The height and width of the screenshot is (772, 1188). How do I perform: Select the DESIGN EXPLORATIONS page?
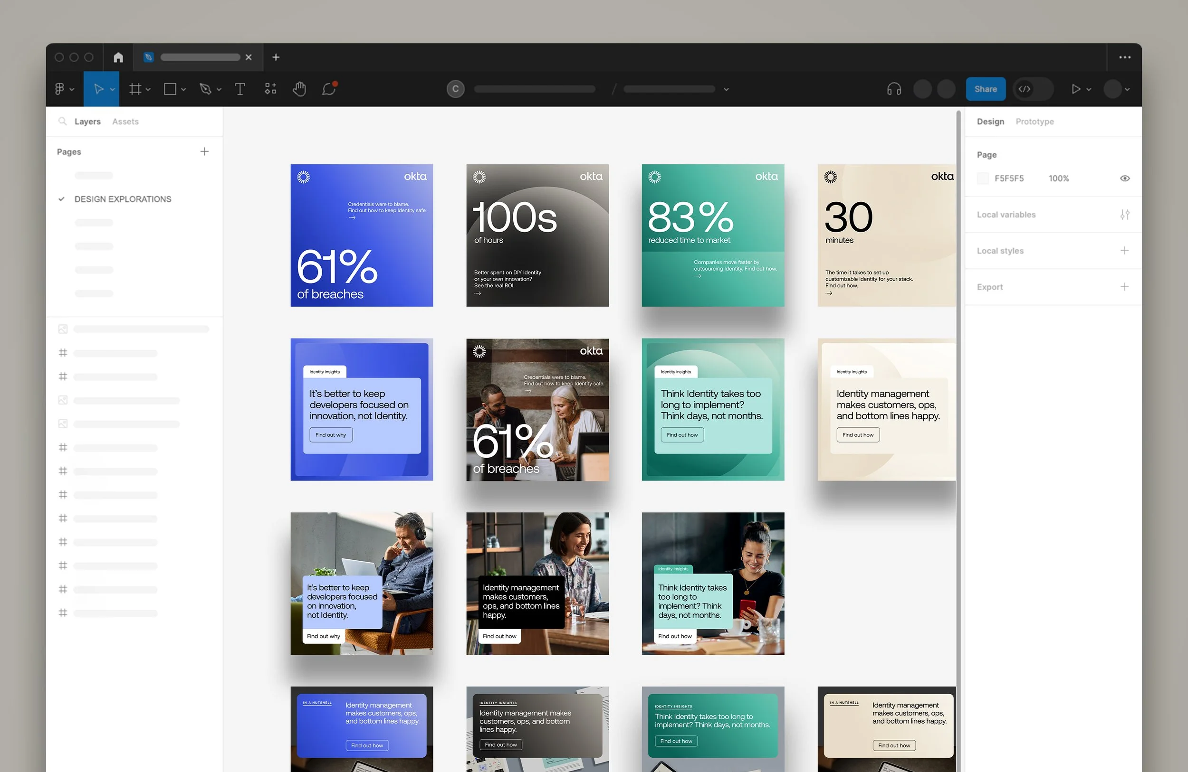123,199
